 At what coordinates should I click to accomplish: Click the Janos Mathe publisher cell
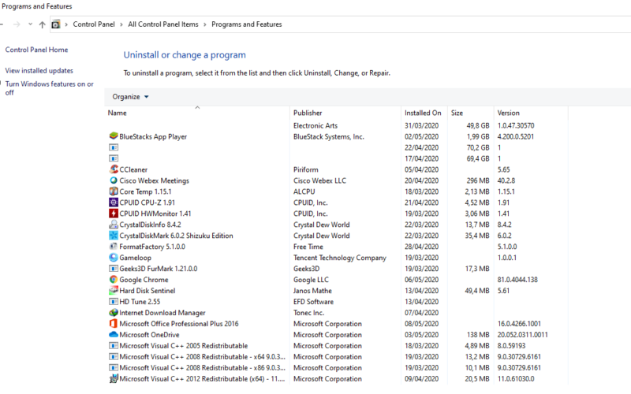point(312,290)
